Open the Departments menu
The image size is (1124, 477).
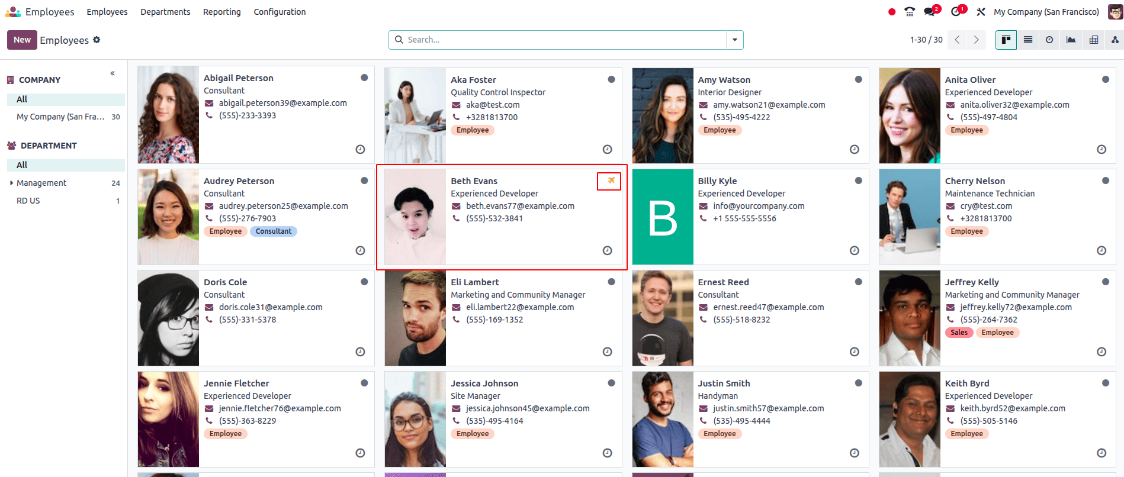point(165,12)
